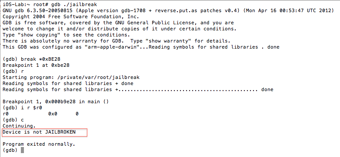The image size is (340, 157).
Task: Click the gdb cursor block at the prompt
Action: click(22, 150)
